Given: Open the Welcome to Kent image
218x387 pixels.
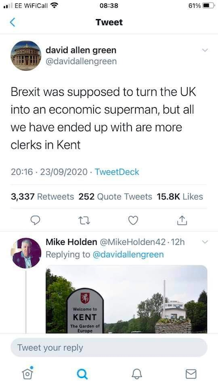Looking at the screenshot, I should 126,299.
